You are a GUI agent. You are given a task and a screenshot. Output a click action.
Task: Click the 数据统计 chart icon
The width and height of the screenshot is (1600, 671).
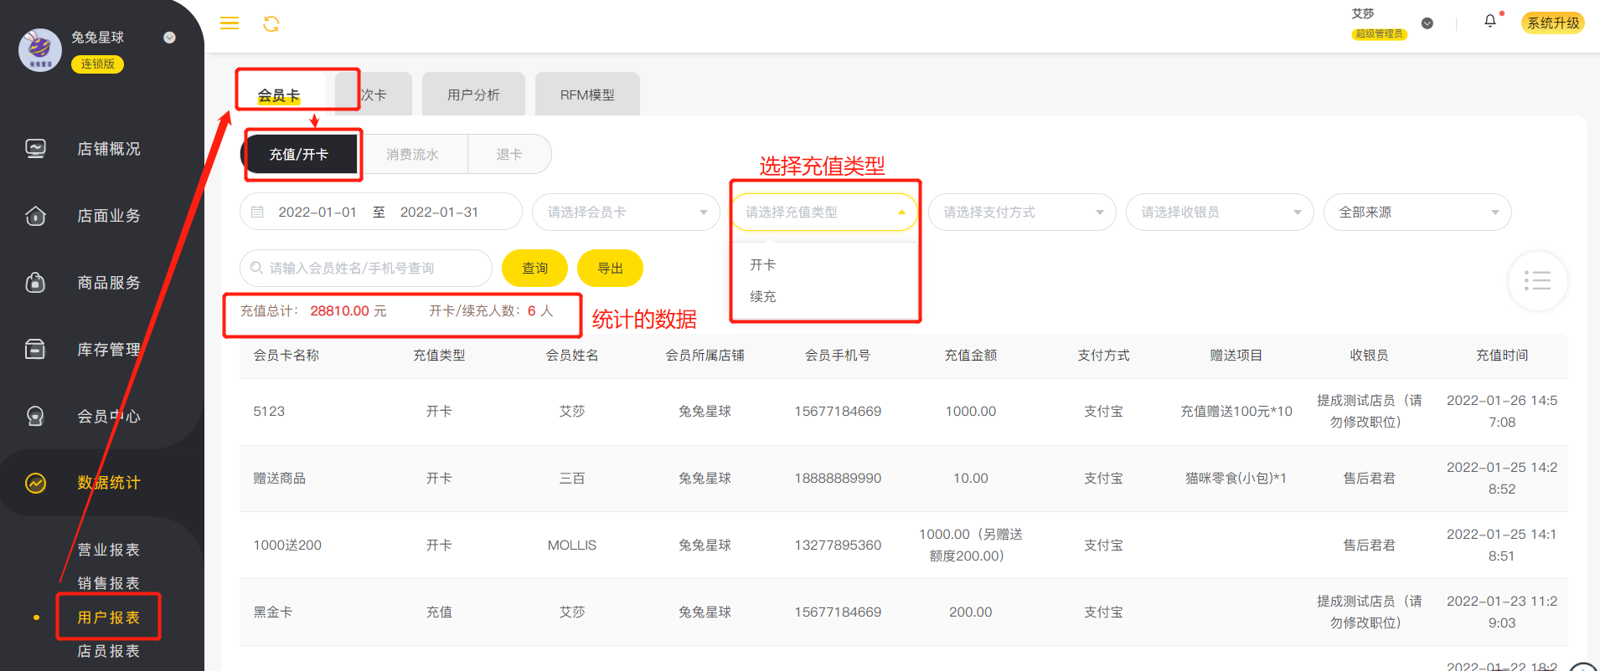35,483
